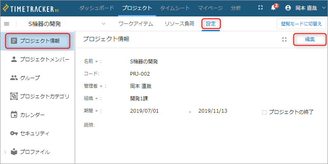Click the プロファイル book icon
328x164 pixels.
[14, 152]
